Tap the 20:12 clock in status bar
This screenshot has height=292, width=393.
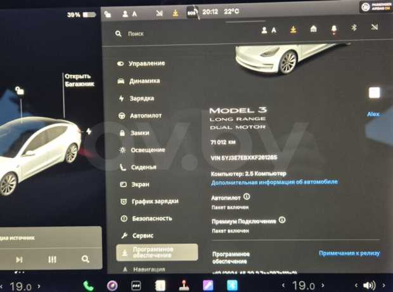[x=210, y=12]
